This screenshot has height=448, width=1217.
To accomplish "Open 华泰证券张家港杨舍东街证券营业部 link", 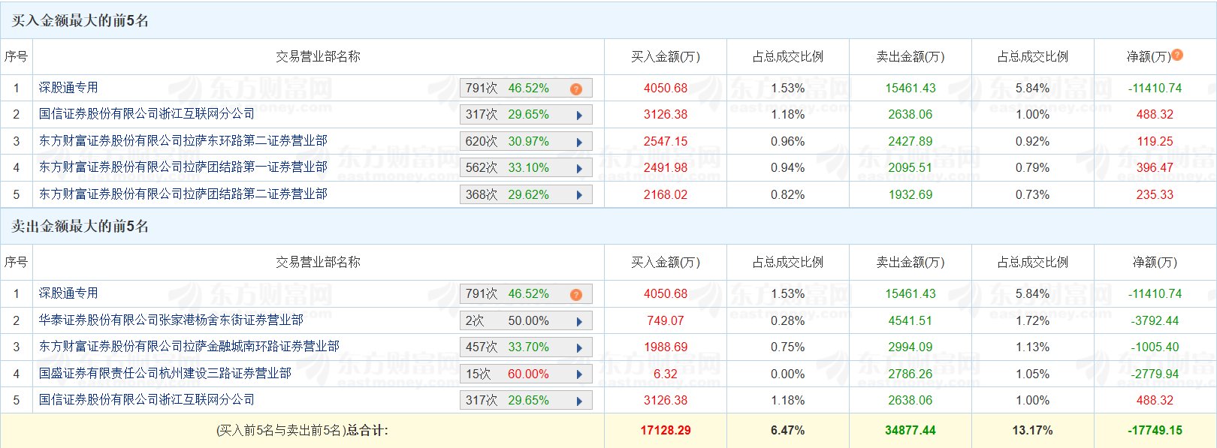I will pyautogui.click(x=171, y=320).
